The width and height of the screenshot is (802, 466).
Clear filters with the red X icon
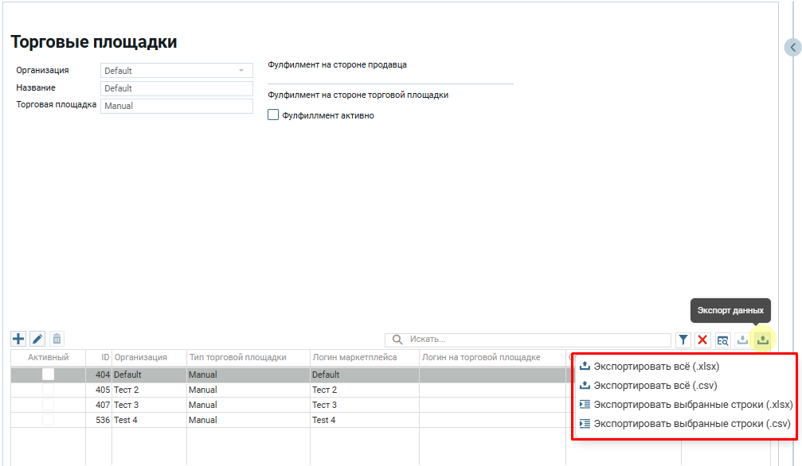[702, 340]
